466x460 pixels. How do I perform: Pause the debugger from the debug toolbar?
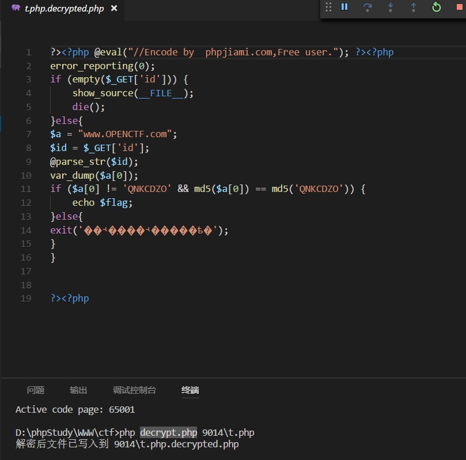click(x=344, y=7)
